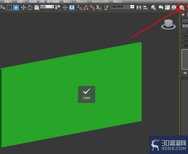
Task: Click the UVW modifier button
Action: 185,41
